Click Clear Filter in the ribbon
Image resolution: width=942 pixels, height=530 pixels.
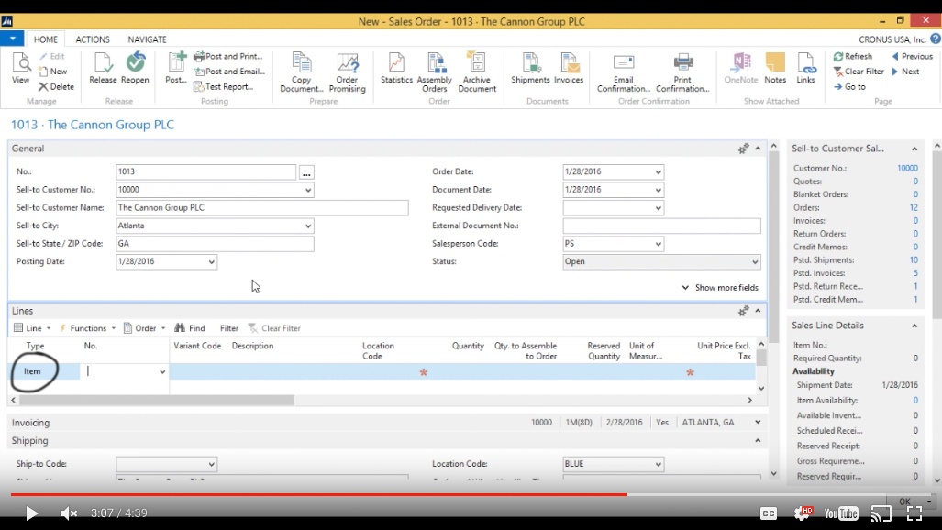pyautogui.click(x=859, y=71)
